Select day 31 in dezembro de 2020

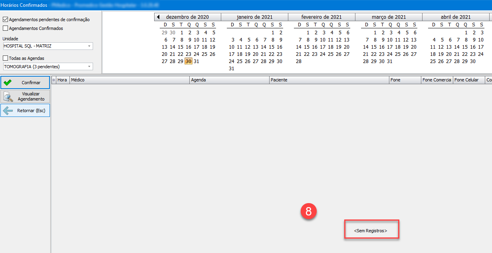coord(196,61)
